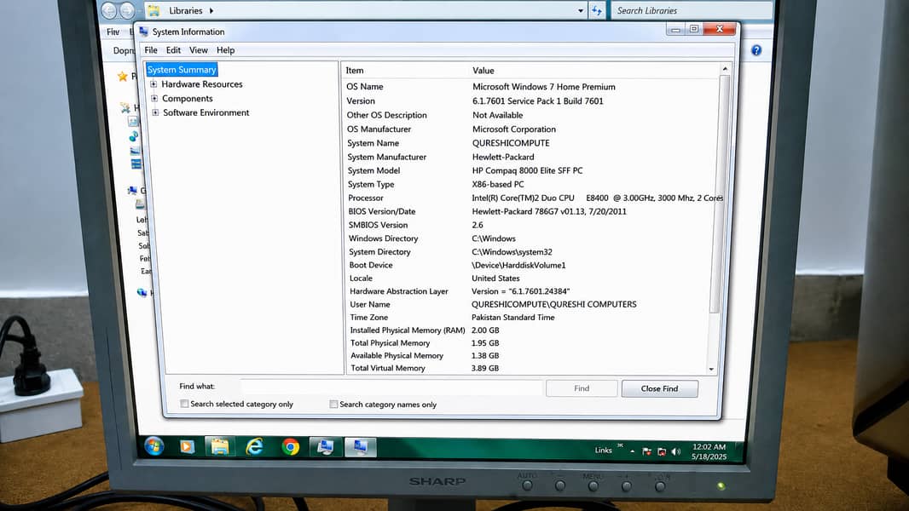Select Components tree item
909x511 pixels.
[188, 99]
